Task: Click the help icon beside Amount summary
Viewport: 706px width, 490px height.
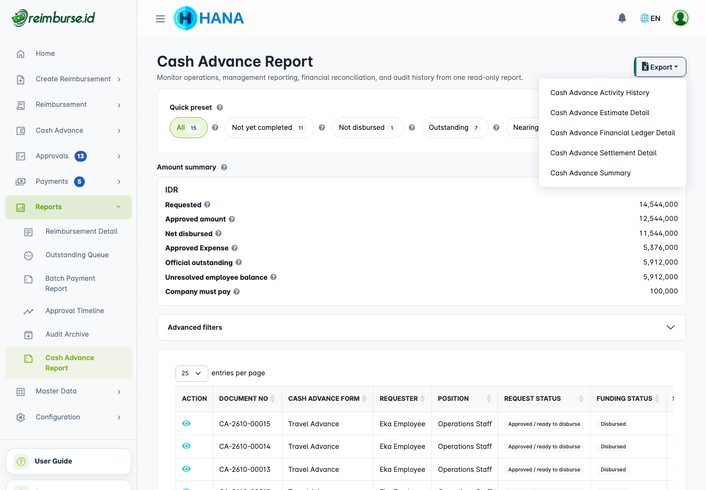Action: click(224, 167)
